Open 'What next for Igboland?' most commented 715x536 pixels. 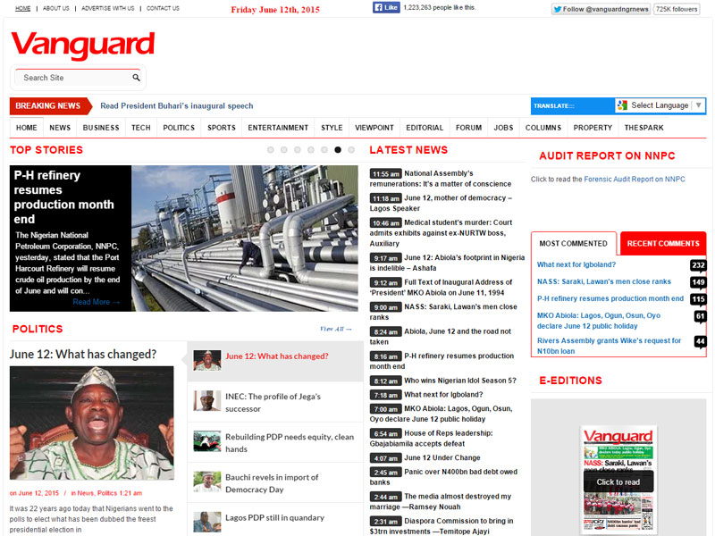[576, 264]
